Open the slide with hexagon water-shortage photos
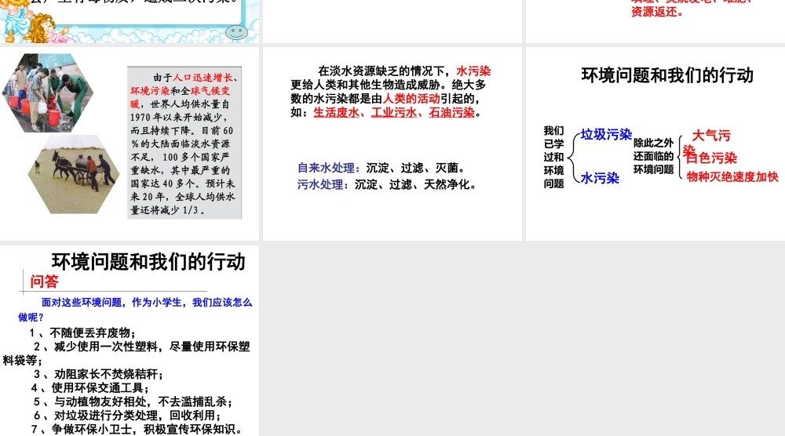Viewport: 785px width, 436px height. pyautogui.click(x=130, y=144)
